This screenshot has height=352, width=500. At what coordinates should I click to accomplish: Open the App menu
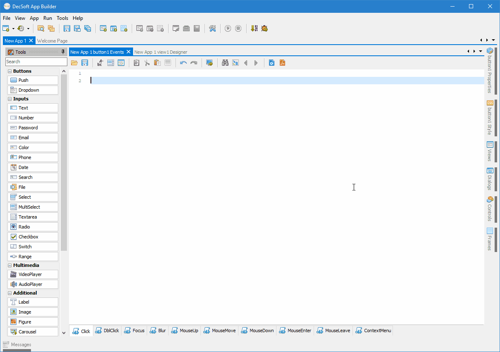[34, 18]
